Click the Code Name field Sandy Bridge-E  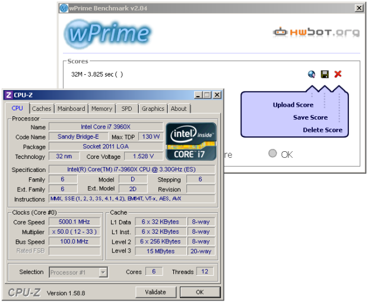point(78,137)
